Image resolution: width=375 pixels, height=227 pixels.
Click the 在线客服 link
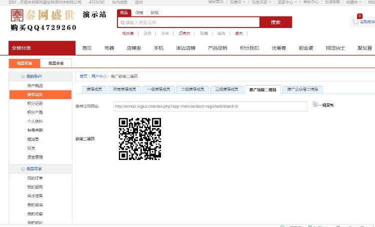(332, 2)
